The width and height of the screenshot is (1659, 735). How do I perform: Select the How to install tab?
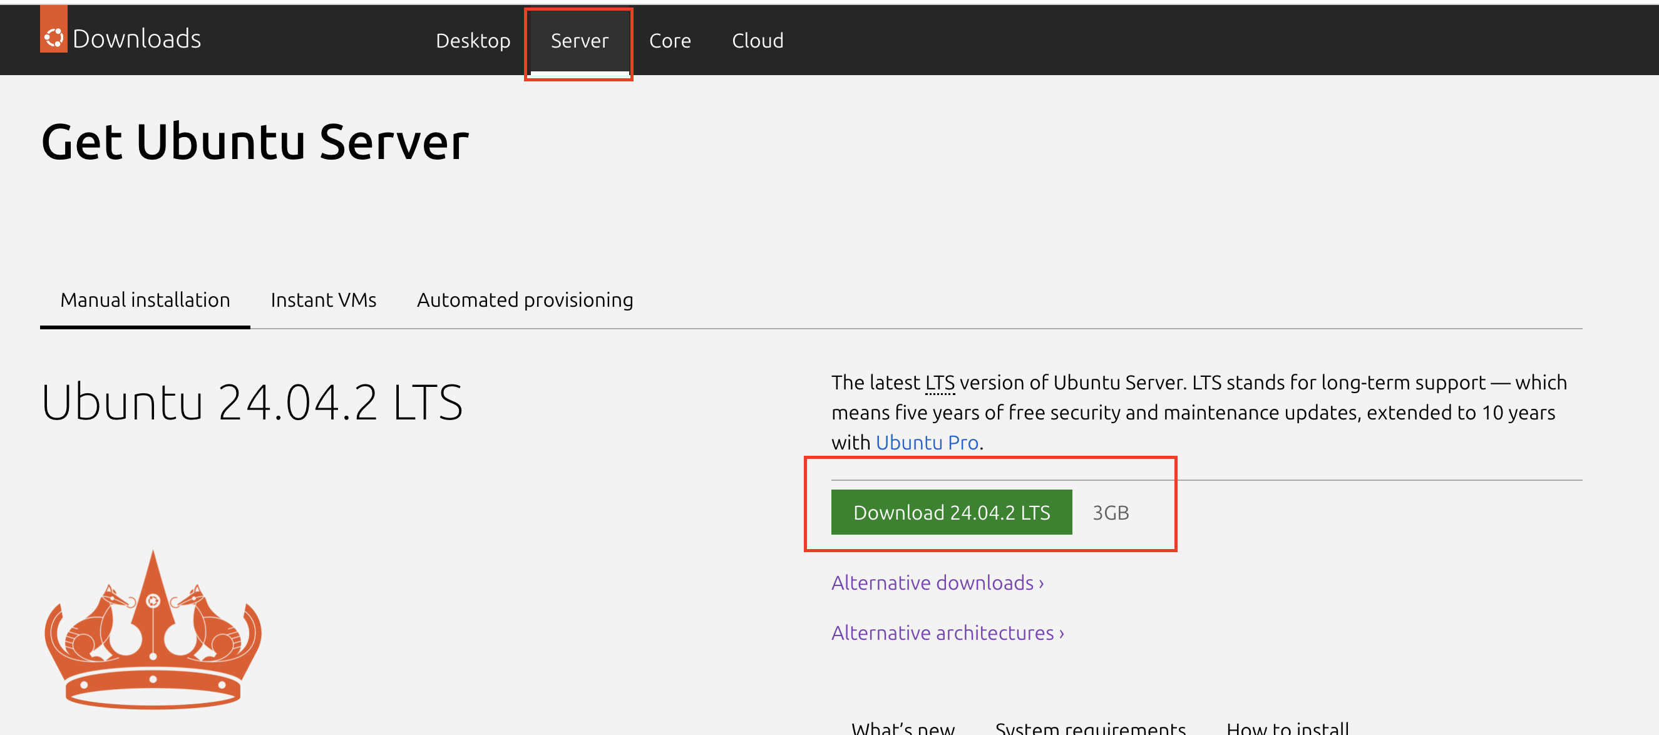point(1287,728)
